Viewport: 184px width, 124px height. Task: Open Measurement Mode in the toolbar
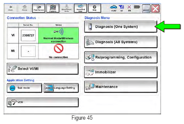[x=67, y=8]
